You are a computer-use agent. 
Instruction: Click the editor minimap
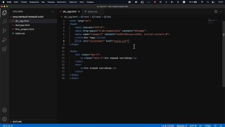tap(215, 22)
